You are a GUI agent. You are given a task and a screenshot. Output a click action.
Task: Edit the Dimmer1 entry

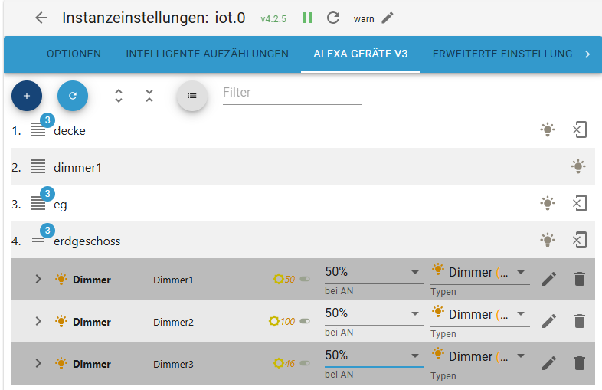pos(548,280)
